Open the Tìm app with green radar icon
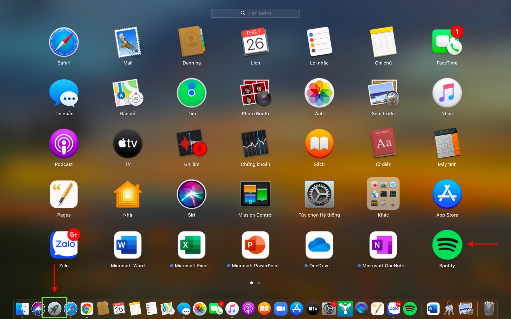Image resolution: width=511 pixels, height=319 pixels. pos(192,93)
